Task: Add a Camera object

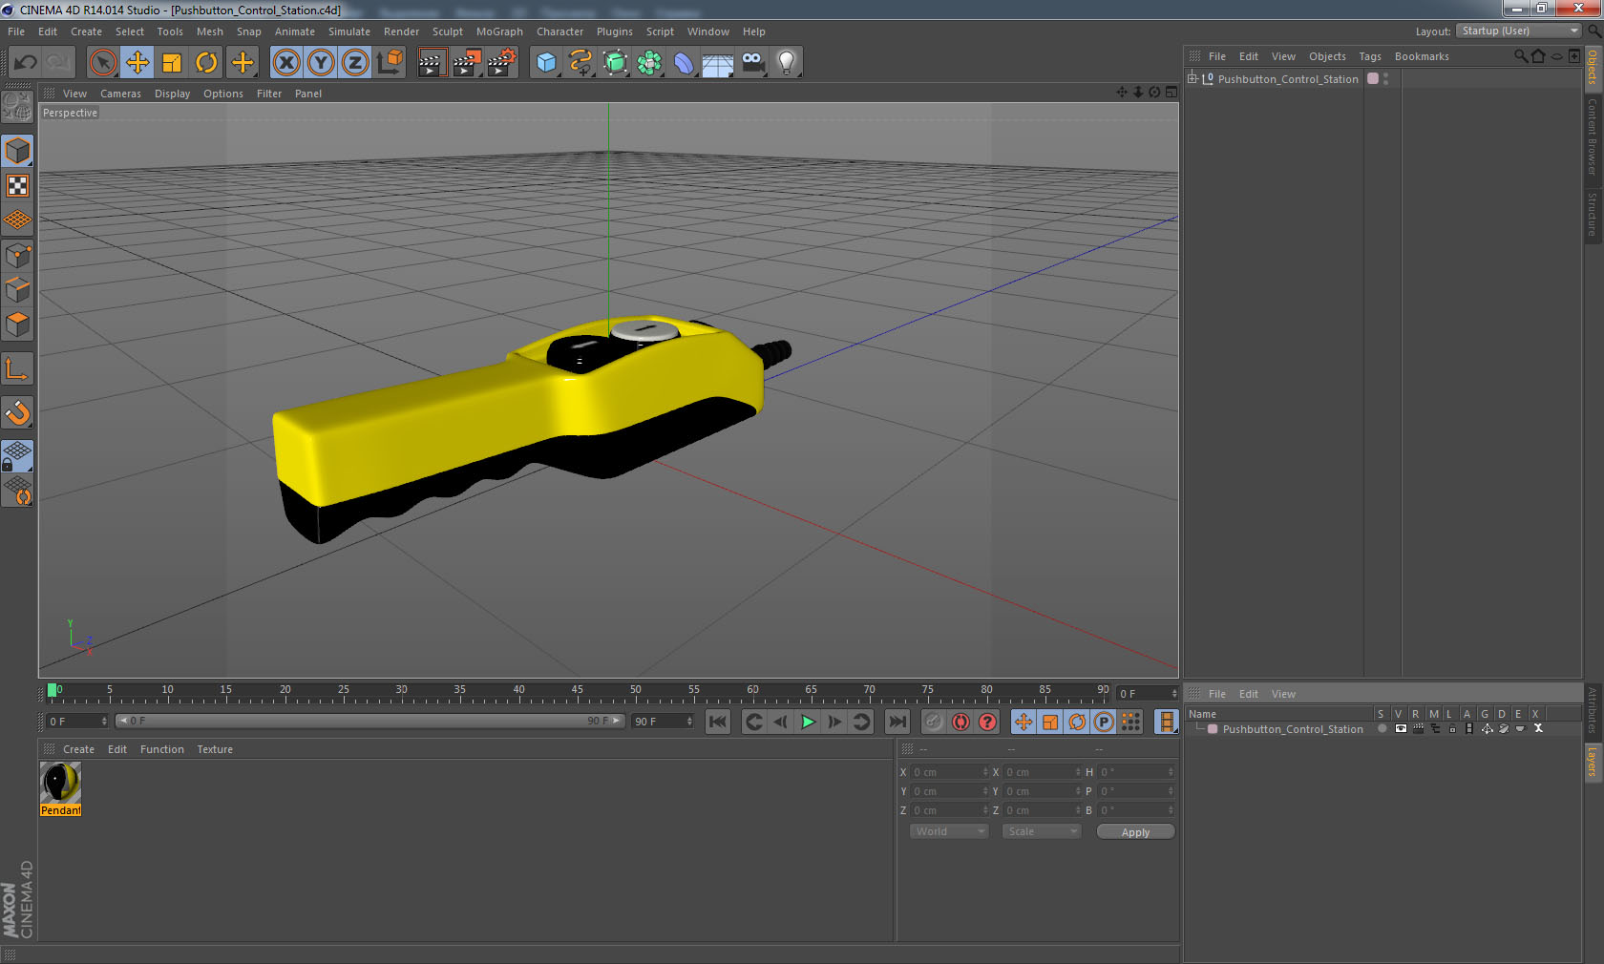Action: 752,63
